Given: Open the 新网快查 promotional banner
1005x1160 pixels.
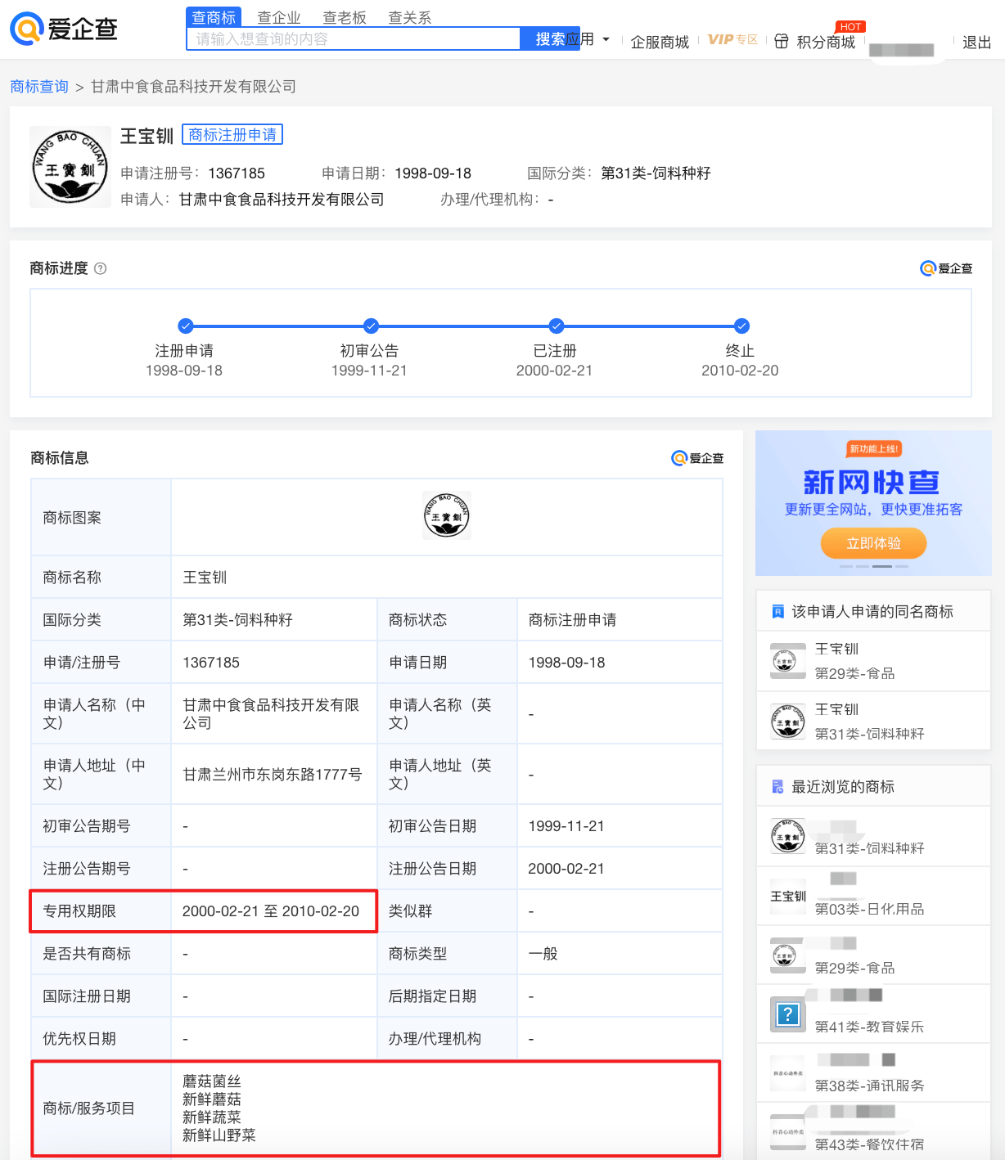Looking at the screenshot, I should click(x=873, y=503).
